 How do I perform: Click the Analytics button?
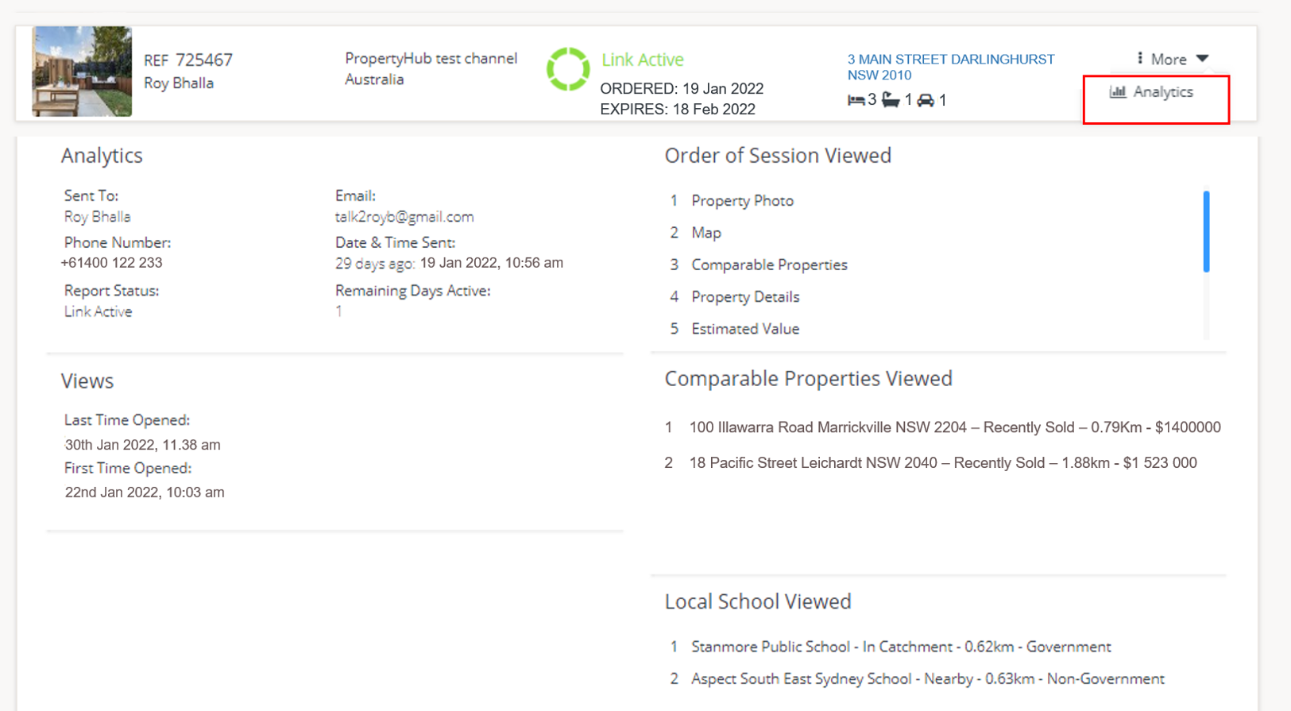pyautogui.click(x=1162, y=92)
